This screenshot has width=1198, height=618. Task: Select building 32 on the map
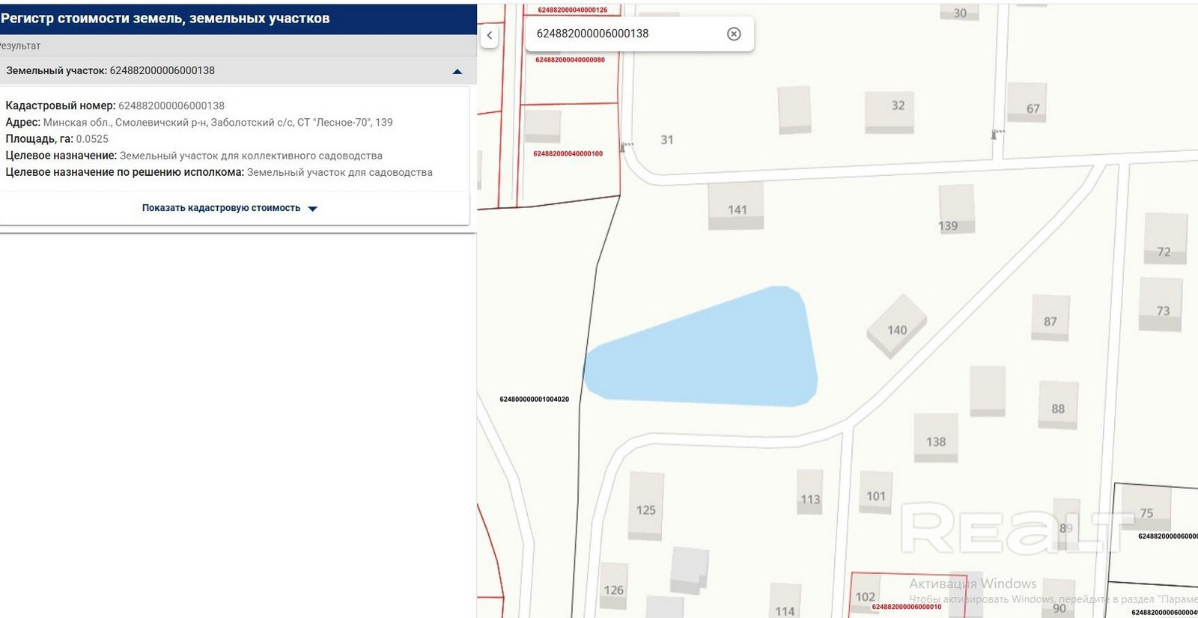tap(889, 111)
